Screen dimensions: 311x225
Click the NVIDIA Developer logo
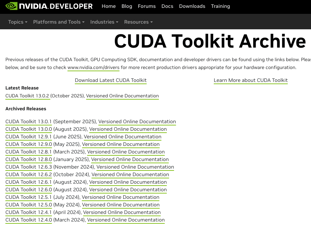[49, 6]
